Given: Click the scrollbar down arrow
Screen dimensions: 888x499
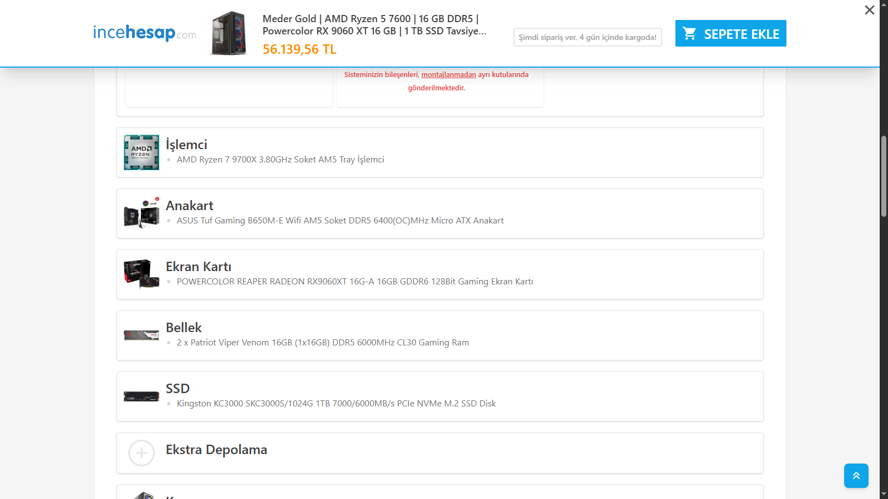Looking at the screenshot, I should 884,494.
